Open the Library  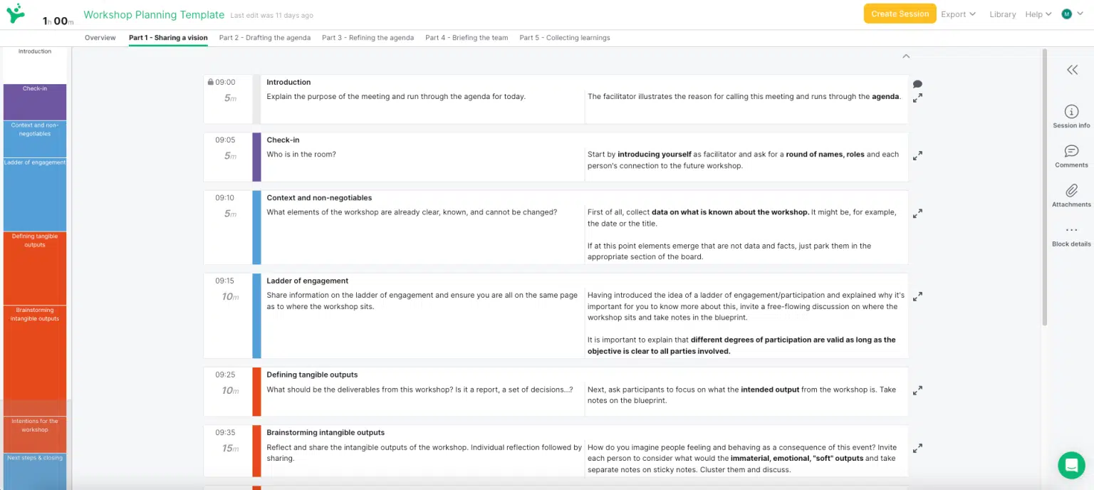pyautogui.click(x=1002, y=14)
